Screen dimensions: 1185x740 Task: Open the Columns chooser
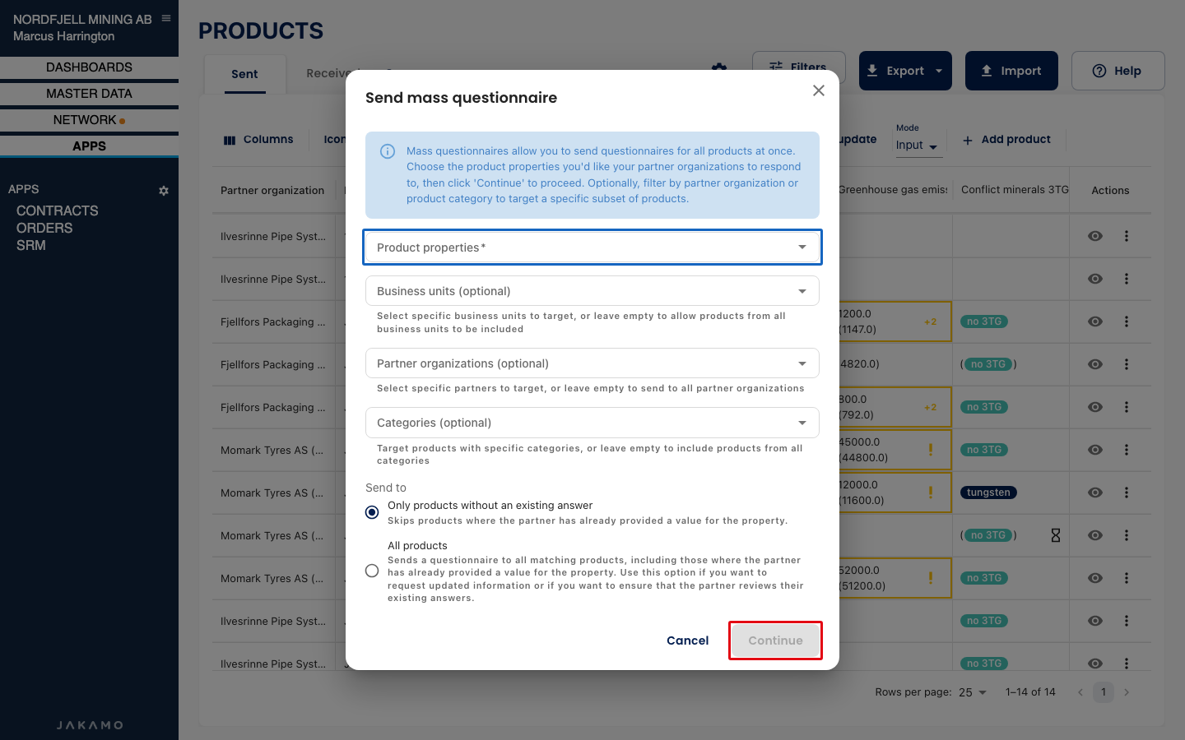point(258,140)
